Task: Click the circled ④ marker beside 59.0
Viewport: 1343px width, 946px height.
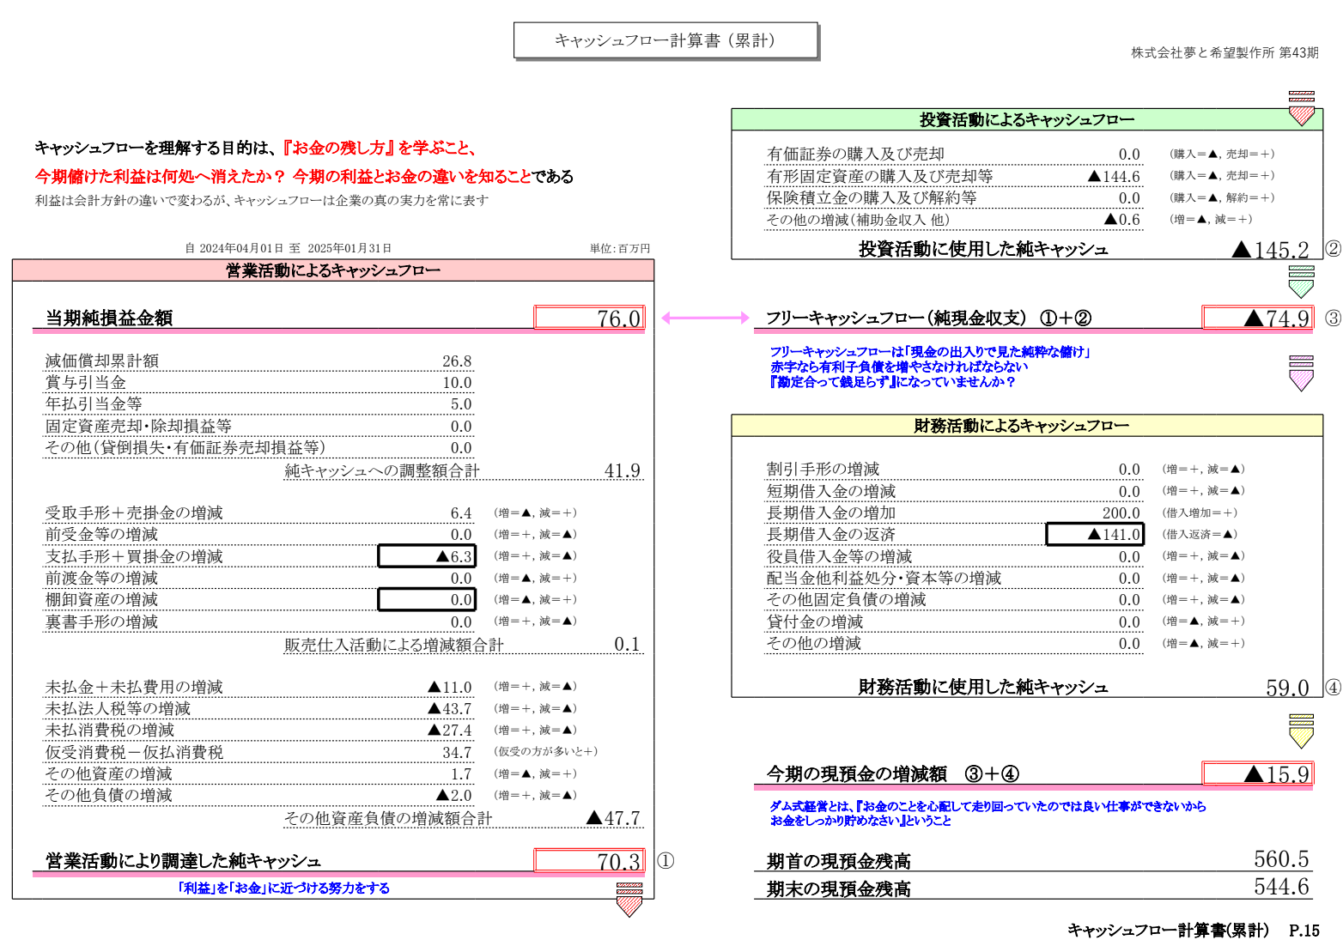Action: [1332, 687]
